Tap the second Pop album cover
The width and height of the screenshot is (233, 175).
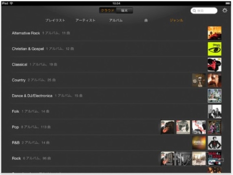pos(183,127)
